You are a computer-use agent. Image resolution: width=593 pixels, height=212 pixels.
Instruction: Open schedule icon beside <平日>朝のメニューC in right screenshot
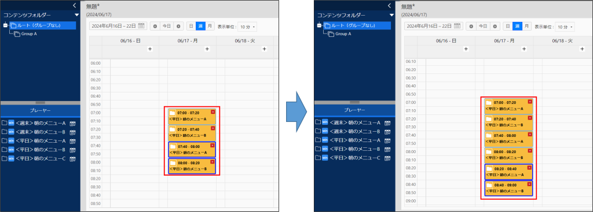pyautogui.click(x=387, y=158)
